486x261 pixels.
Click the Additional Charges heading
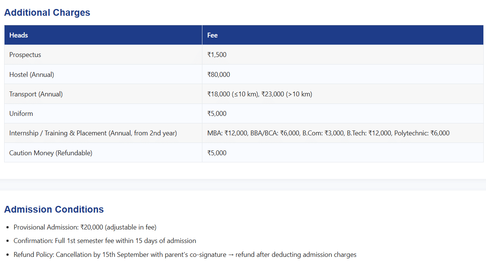47,12
